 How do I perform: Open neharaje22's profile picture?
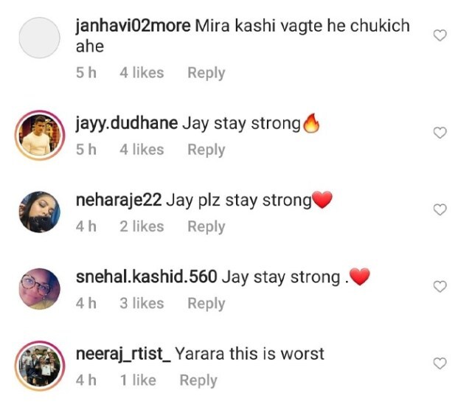click(x=39, y=212)
